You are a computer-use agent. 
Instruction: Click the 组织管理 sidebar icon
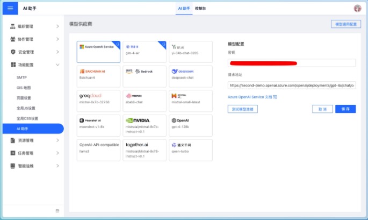click(x=13, y=26)
